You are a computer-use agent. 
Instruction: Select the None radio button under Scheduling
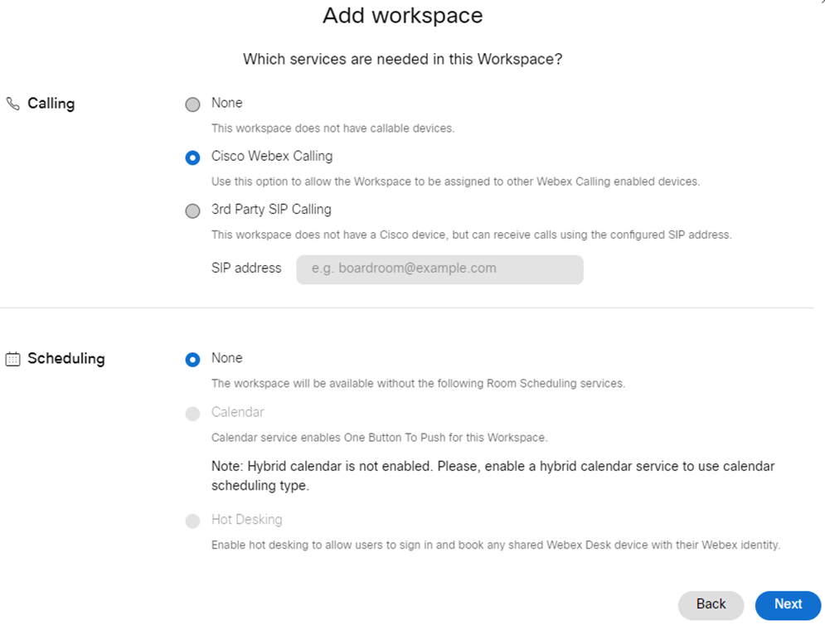[192, 360]
